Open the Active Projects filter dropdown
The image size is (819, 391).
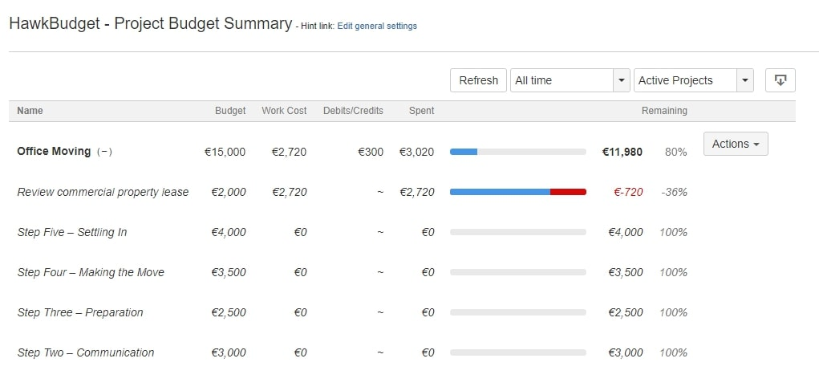click(x=694, y=80)
